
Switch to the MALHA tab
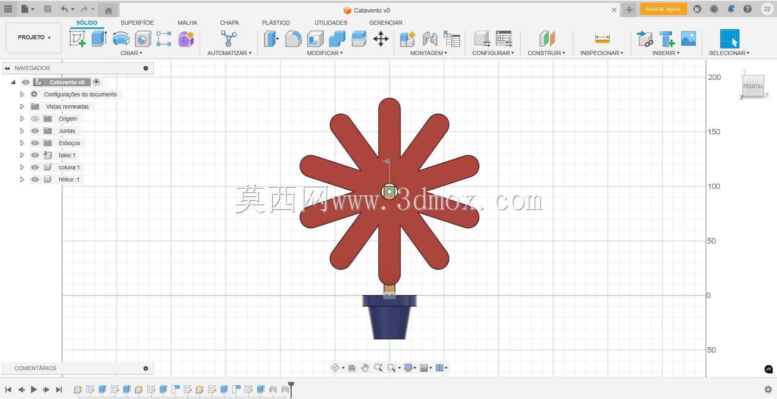click(187, 23)
